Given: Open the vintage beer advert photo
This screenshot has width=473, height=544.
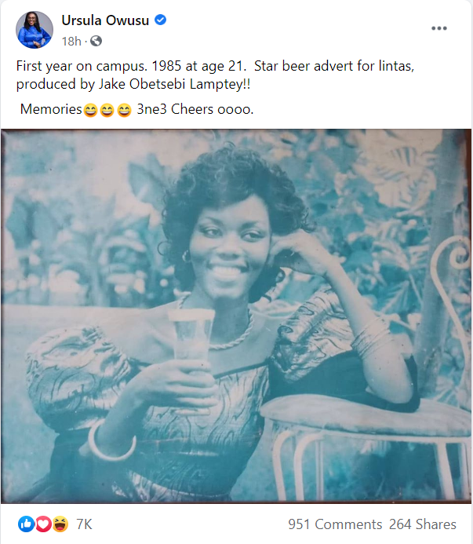Looking at the screenshot, I should pyautogui.click(x=236, y=316).
